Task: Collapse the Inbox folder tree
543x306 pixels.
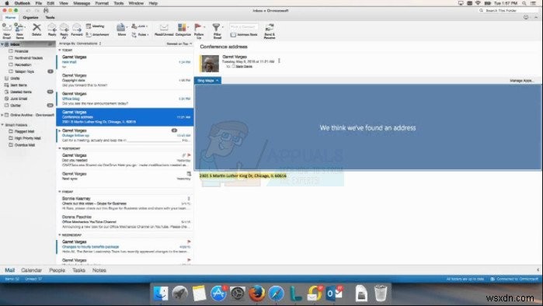Action: [x=2, y=44]
